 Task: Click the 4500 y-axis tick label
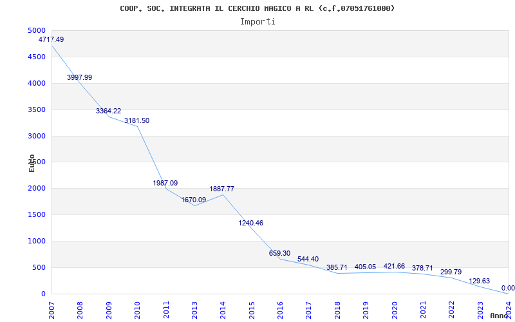37,57
